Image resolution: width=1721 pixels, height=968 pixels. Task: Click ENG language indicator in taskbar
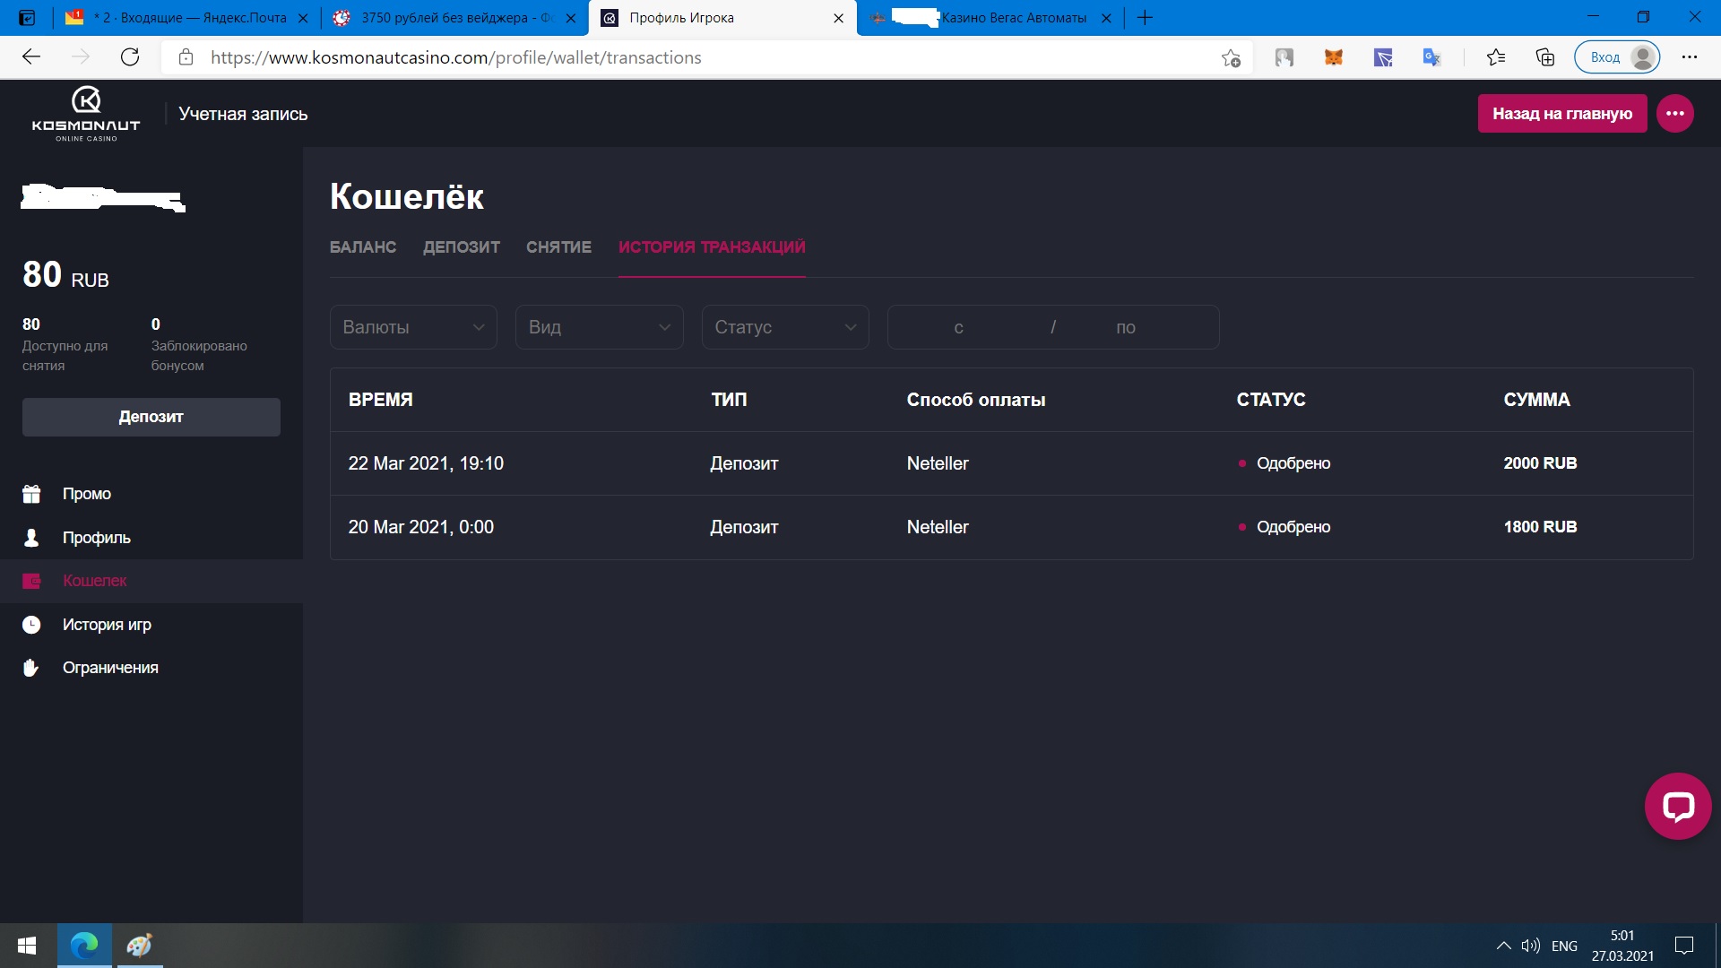click(x=1564, y=946)
